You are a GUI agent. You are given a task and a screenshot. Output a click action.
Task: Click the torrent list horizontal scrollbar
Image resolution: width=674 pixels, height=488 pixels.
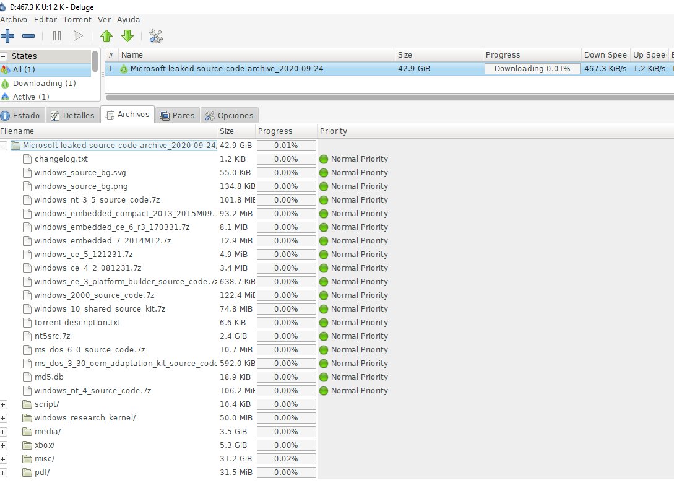[389, 98]
